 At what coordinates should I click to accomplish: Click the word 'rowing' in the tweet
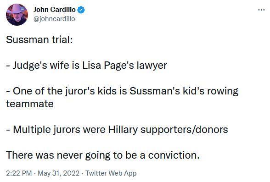pos(223,91)
